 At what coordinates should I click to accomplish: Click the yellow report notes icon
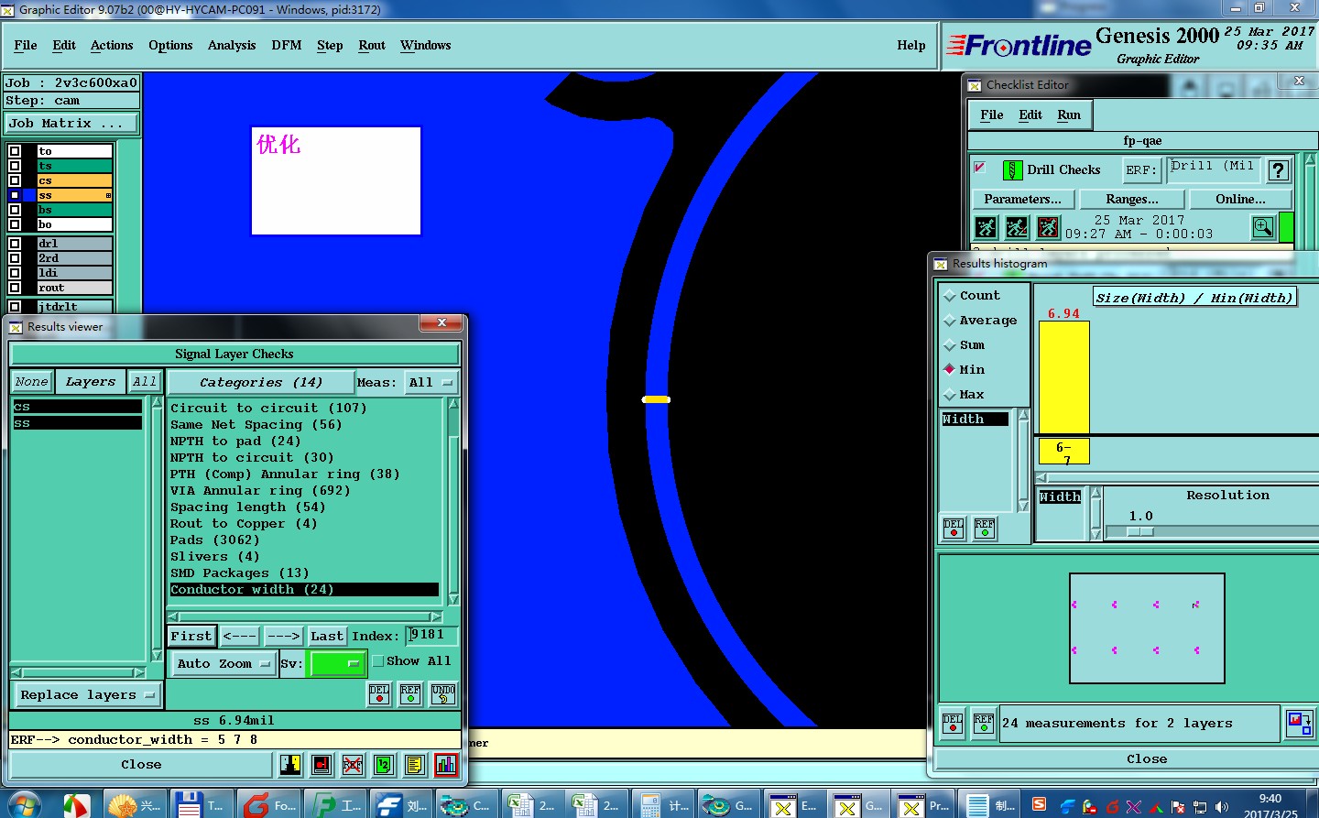click(x=415, y=764)
